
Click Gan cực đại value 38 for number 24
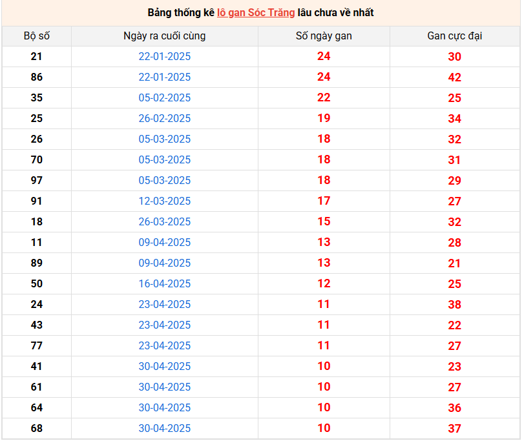pyautogui.click(x=454, y=304)
